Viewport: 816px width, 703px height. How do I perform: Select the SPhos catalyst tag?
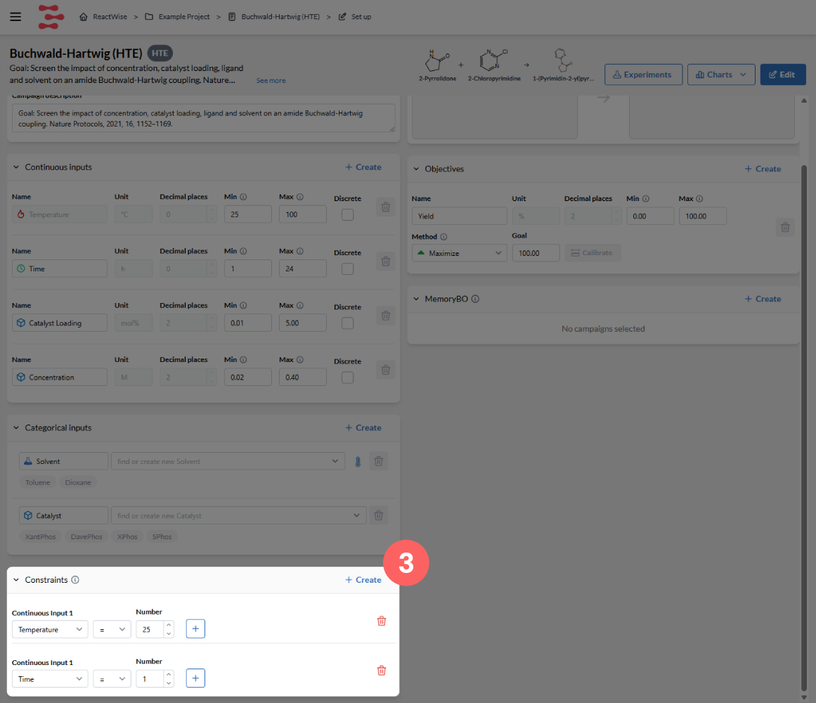click(x=162, y=536)
